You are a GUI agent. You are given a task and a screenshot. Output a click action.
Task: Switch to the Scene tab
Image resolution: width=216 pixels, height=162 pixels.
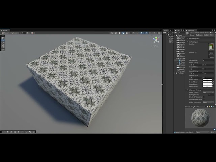point(5,30)
